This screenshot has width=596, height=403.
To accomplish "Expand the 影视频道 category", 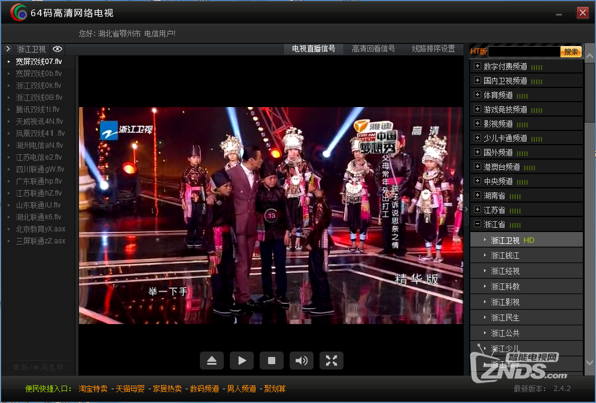I will coord(478,123).
